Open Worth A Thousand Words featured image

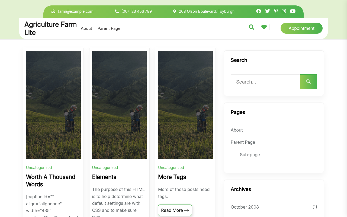tap(53, 105)
